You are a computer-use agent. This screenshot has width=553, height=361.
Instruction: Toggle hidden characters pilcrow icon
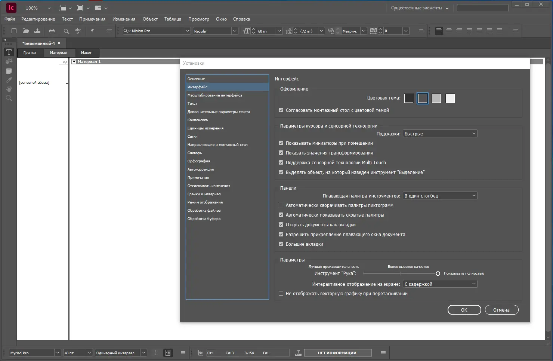93,31
